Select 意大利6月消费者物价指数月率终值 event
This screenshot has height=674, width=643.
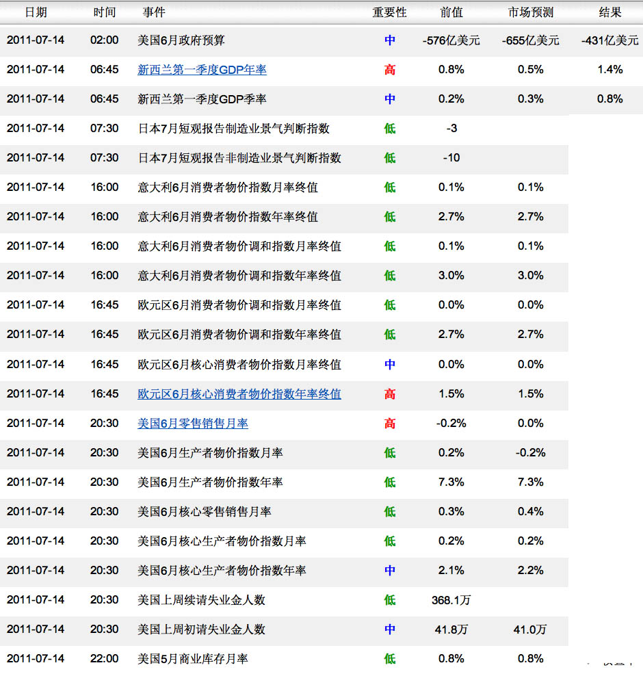pos(228,187)
